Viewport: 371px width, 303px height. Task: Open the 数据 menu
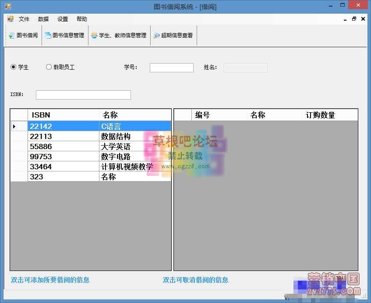click(43, 19)
